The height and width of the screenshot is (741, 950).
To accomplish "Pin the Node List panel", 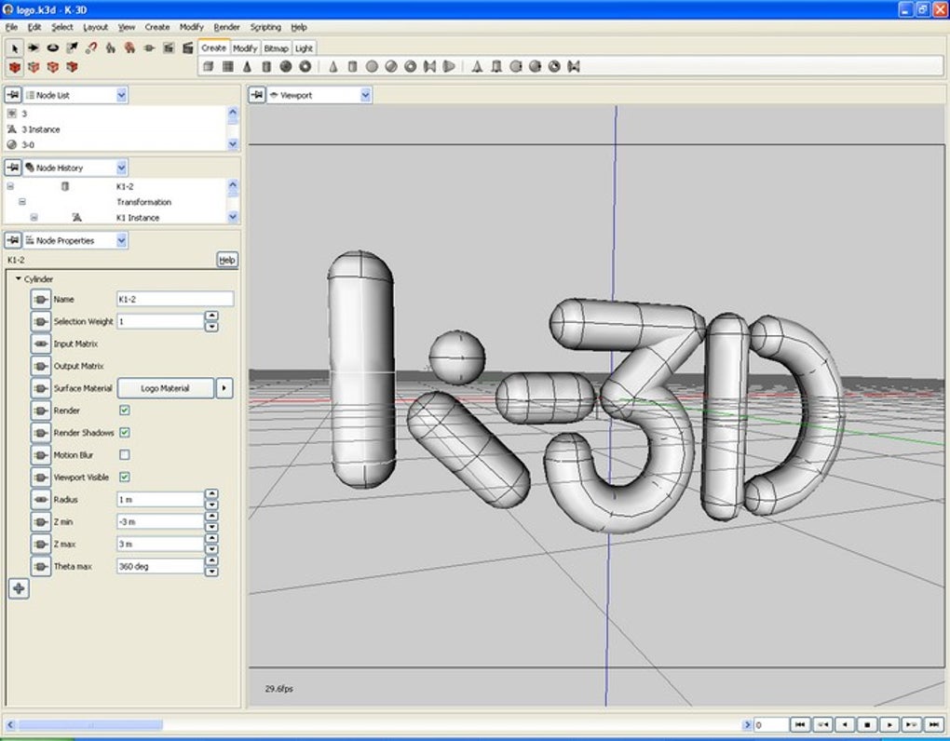I will [x=13, y=95].
